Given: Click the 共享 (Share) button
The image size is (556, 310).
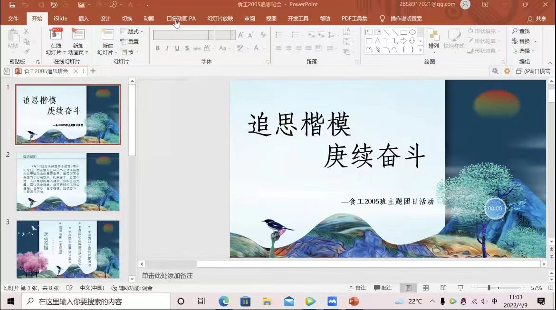Looking at the screenshot, I should coord(537,19).
